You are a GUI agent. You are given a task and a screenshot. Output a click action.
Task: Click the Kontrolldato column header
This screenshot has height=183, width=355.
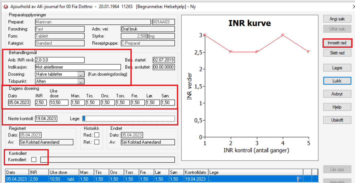point(196,172)
